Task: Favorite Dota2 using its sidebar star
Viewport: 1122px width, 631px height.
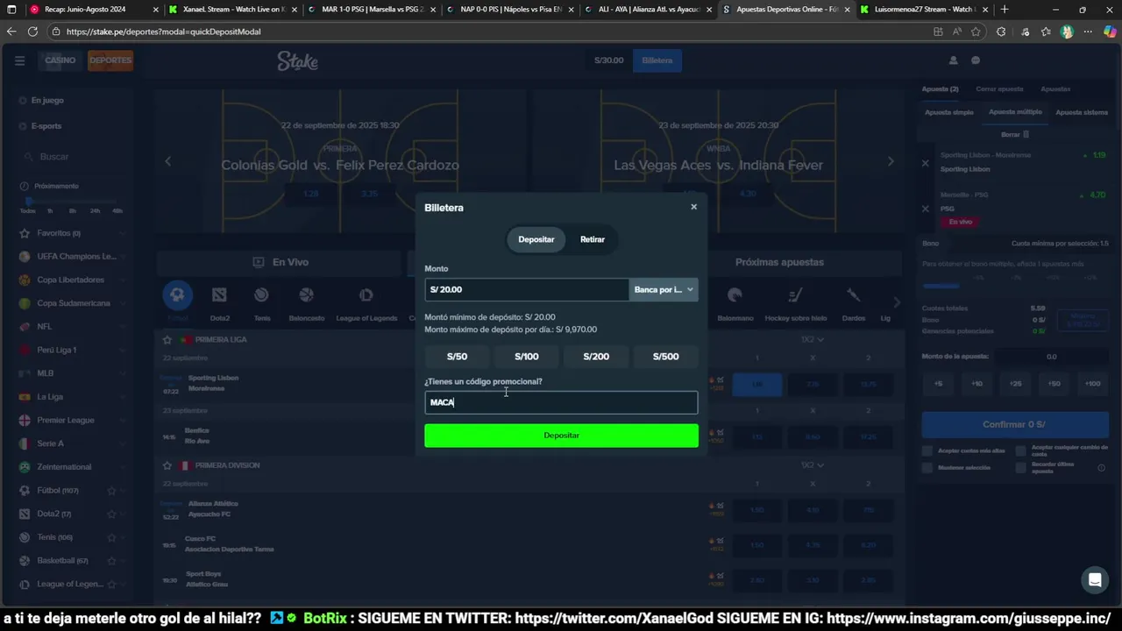Action: coord(111,514)
